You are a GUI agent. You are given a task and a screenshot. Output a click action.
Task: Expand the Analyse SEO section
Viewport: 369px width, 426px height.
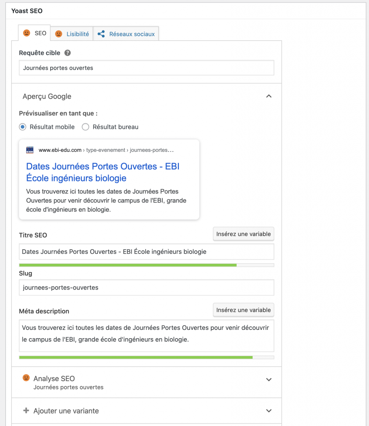click(x=269, y=379)
